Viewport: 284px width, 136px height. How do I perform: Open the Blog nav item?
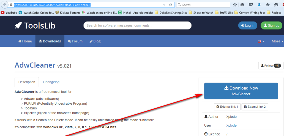[95, 41]
